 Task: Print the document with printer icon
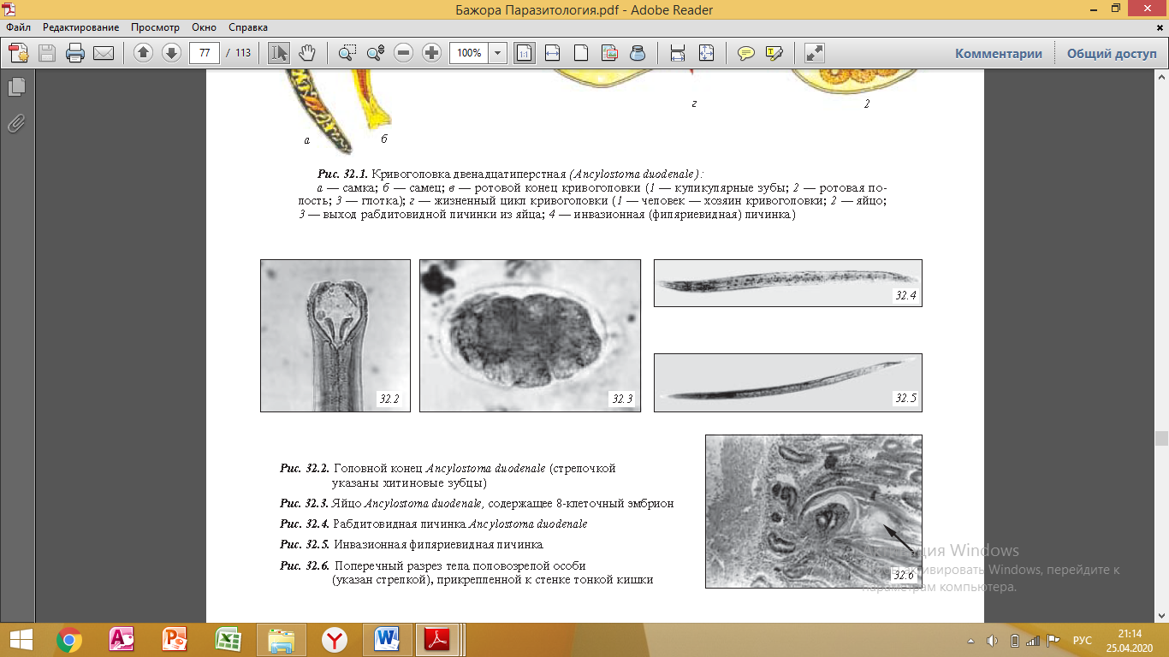(75, 53)
